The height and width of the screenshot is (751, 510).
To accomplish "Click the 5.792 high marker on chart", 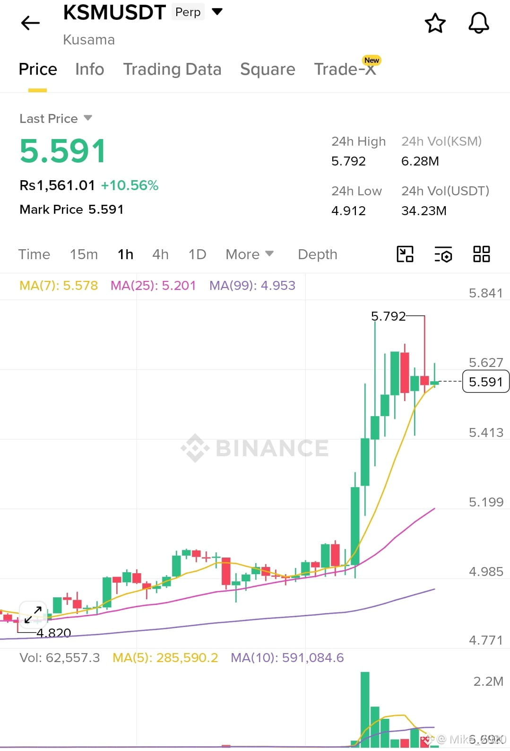I will 389,316.
